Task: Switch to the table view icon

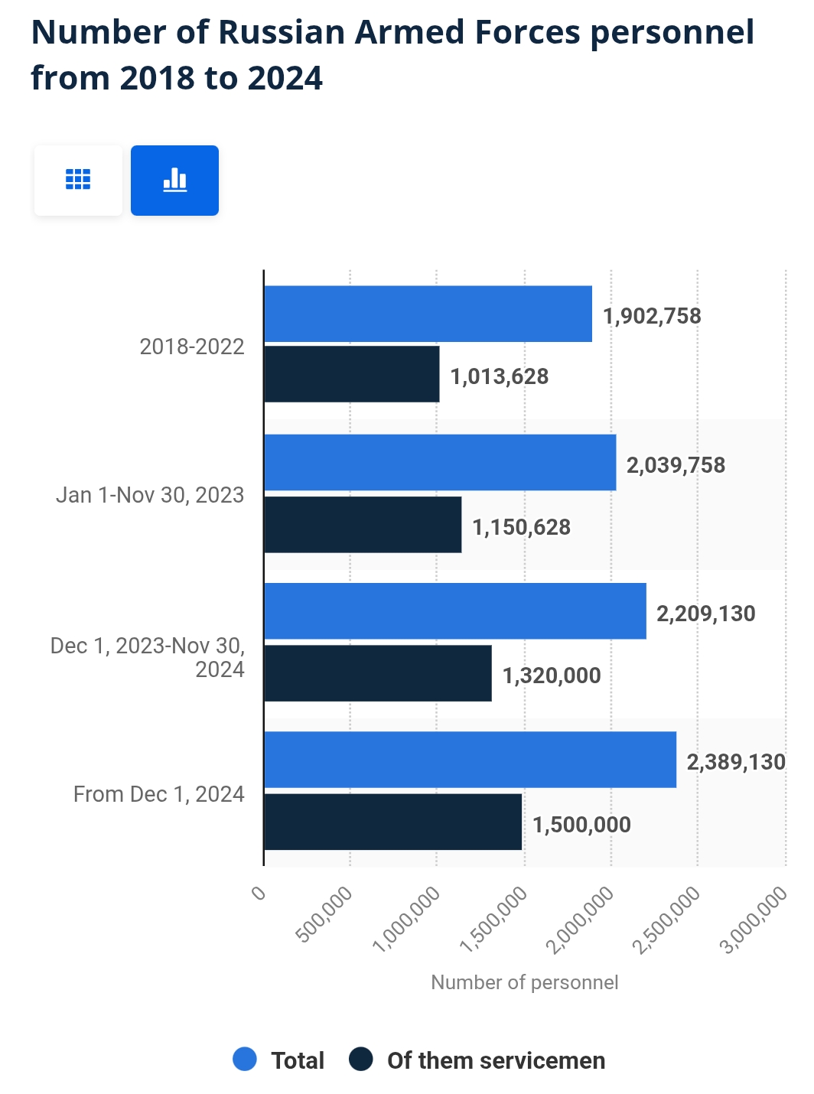Action: coord(78,180)
